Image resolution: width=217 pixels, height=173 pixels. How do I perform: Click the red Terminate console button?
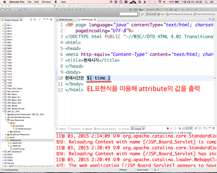(x=168, y=129)
